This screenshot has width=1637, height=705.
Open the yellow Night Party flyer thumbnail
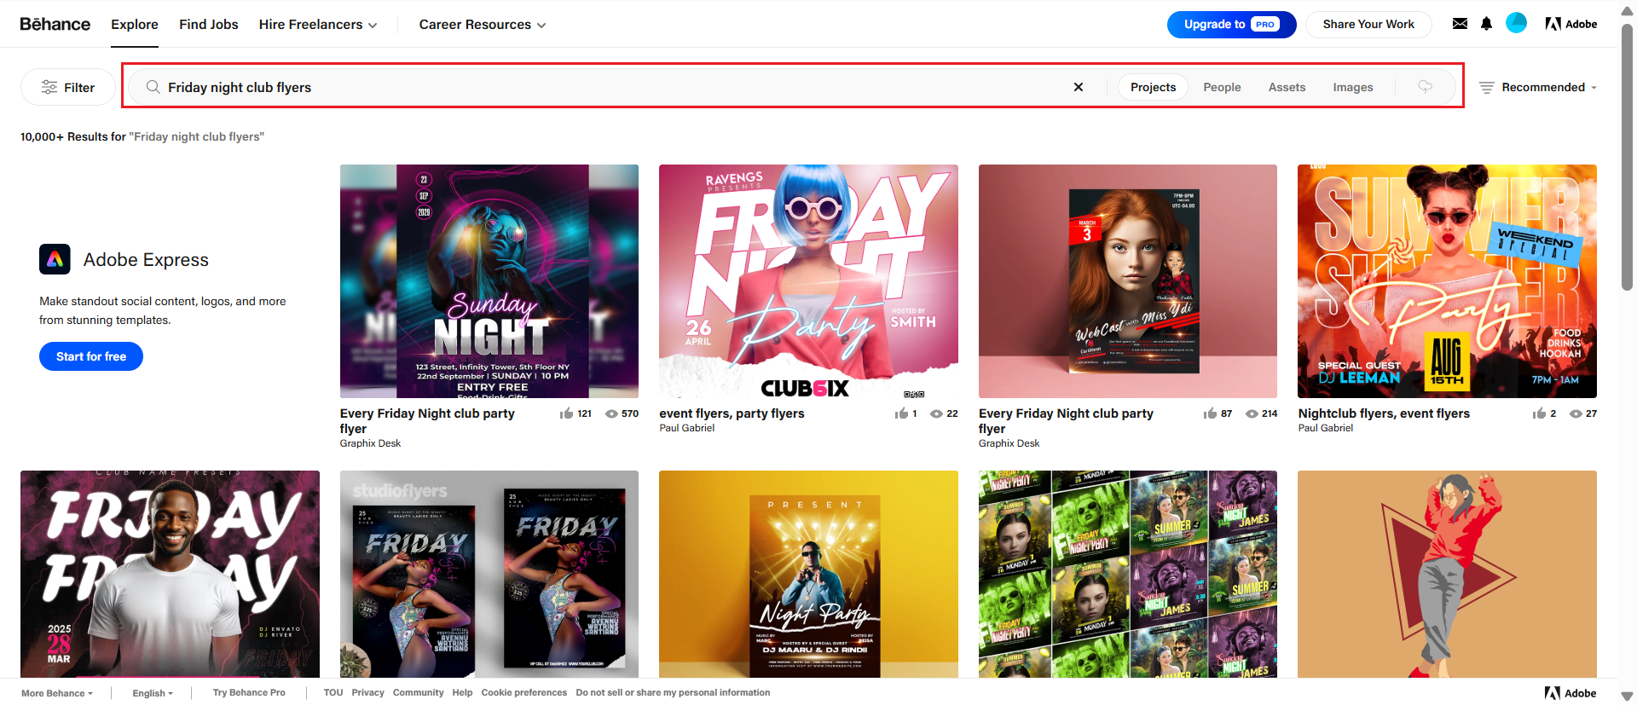(808, 574)
